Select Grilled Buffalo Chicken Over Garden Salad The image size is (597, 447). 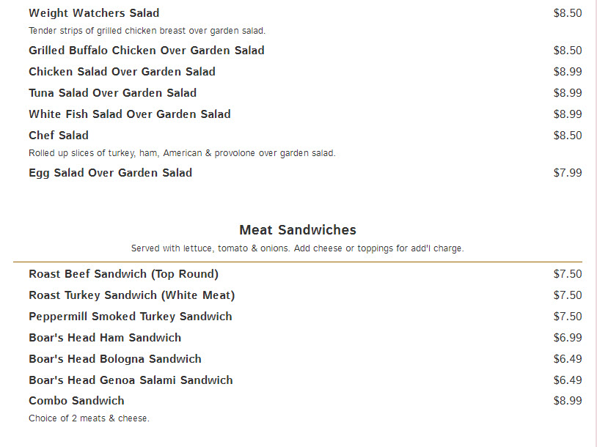tap(147, 51)
